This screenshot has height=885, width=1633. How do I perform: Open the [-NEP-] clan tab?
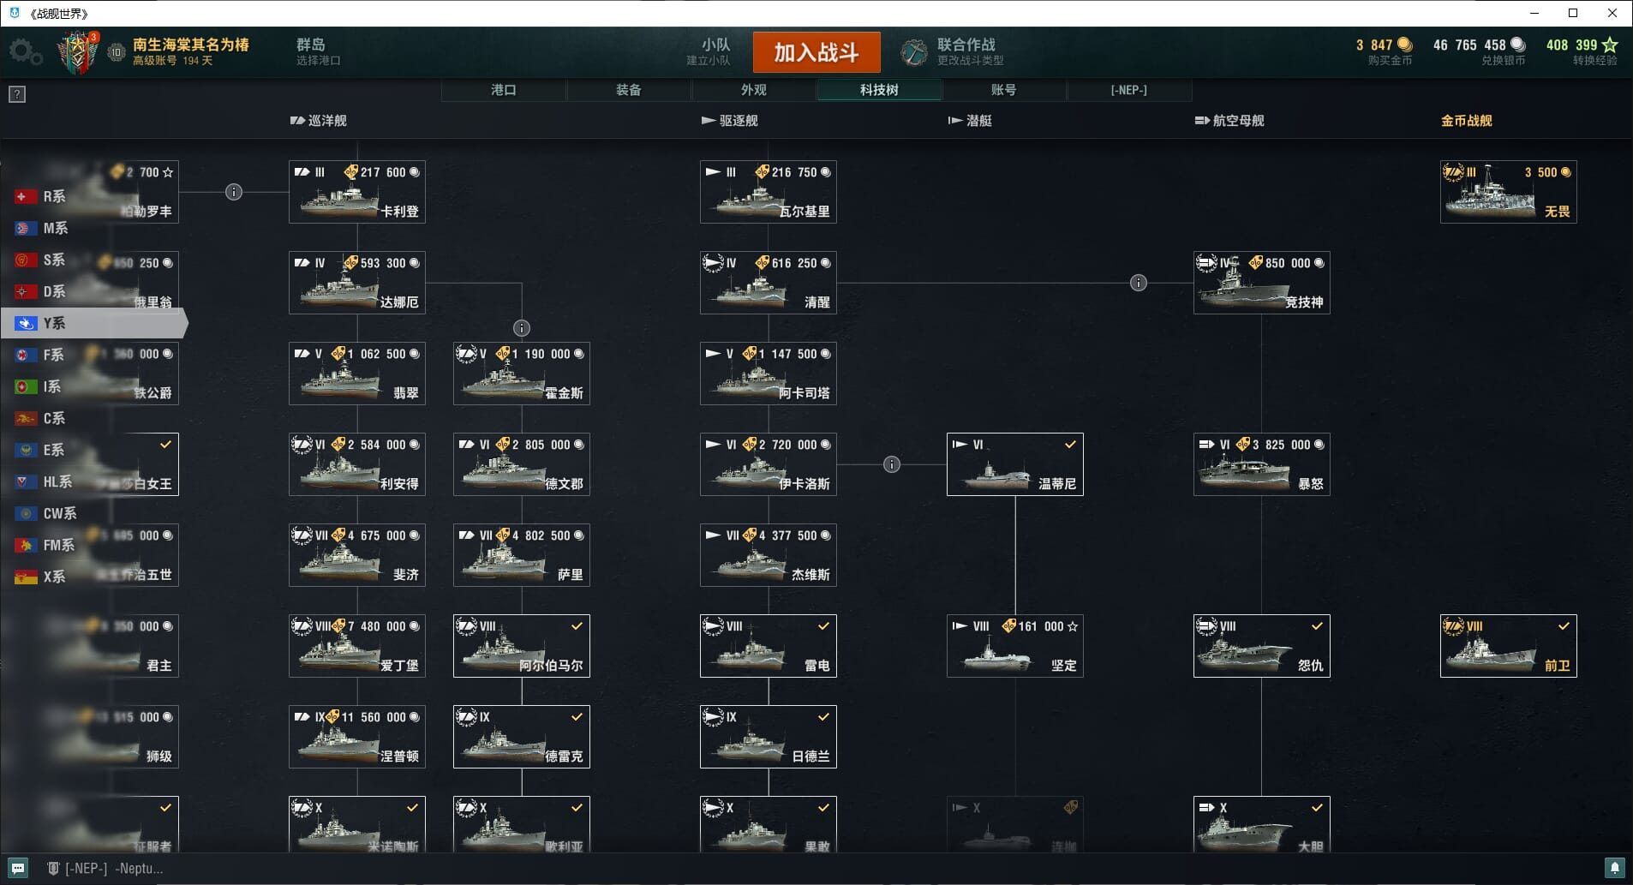[1129, 90]
